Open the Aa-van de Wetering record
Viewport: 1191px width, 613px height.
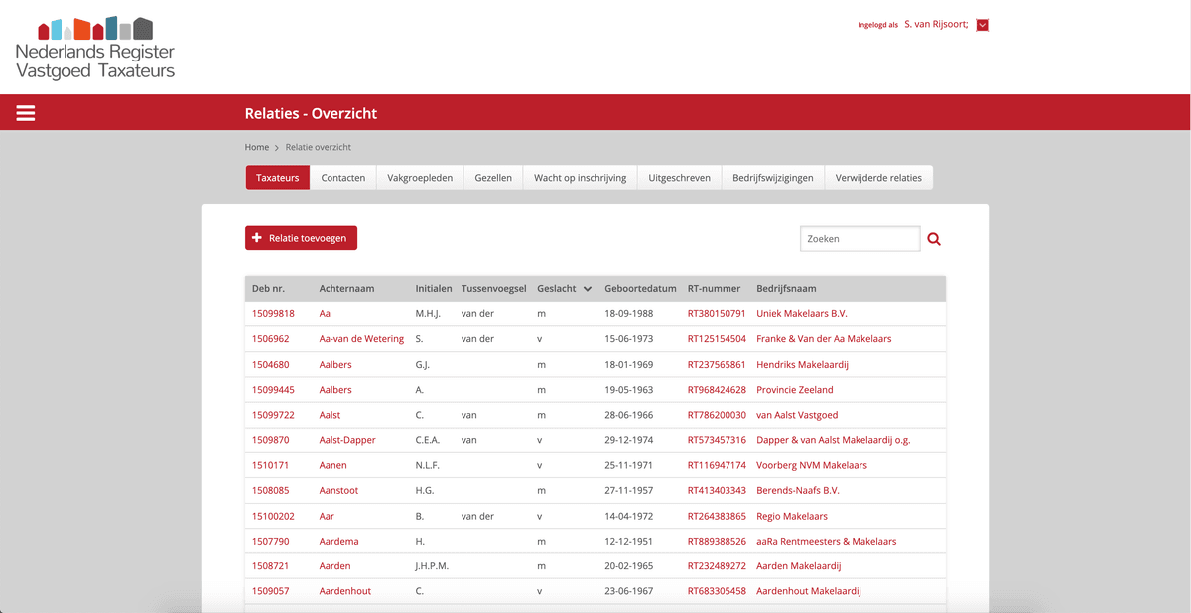tap(361, 339)
